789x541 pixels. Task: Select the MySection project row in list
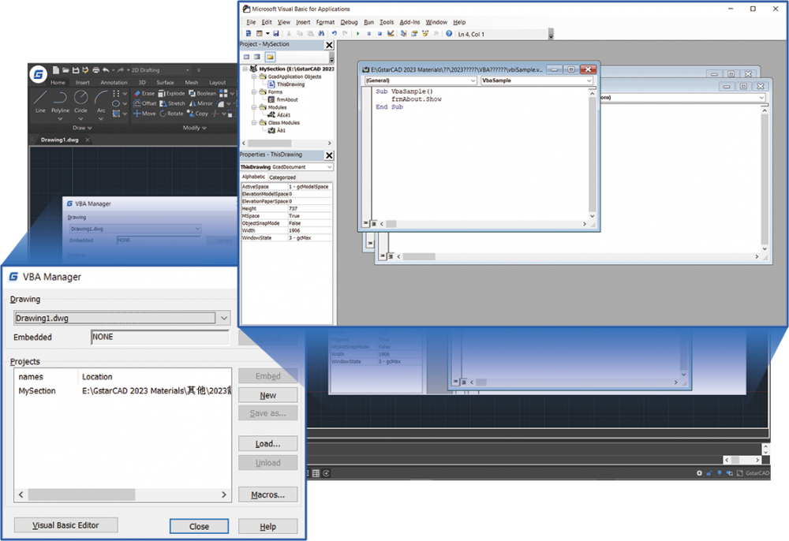(124, 390)
